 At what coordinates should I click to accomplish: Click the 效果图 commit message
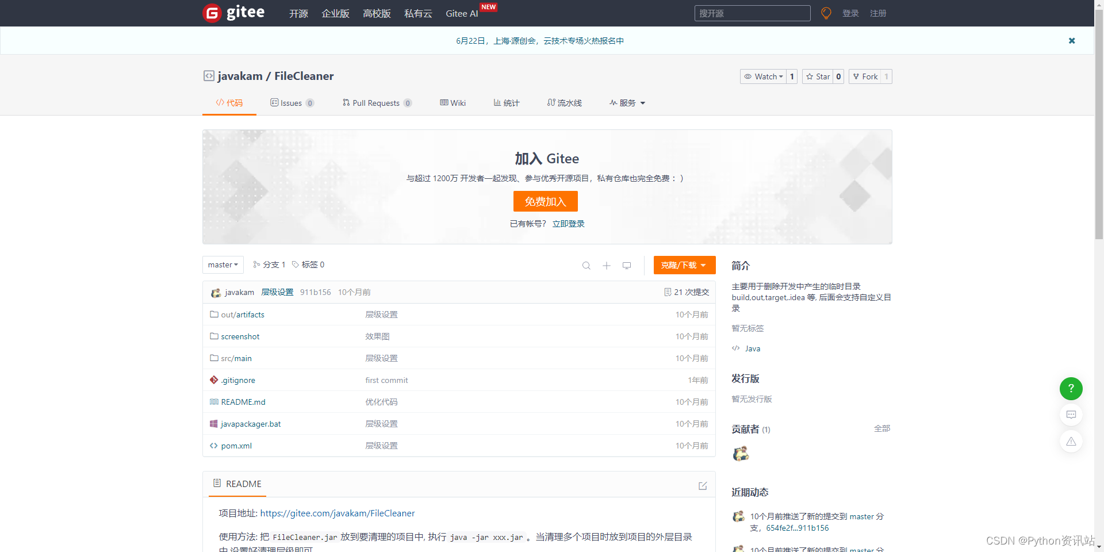[x=377, y=336]
